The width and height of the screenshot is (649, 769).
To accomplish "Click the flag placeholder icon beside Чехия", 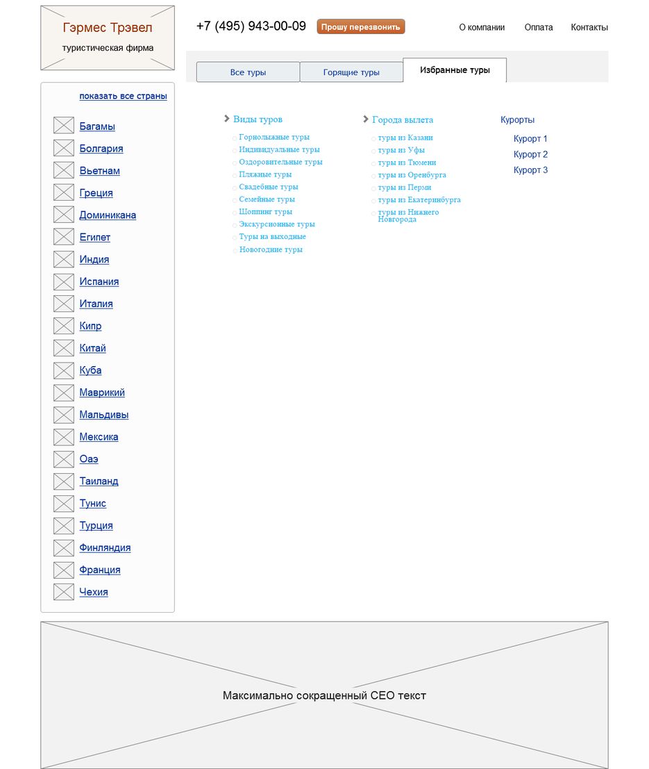I will (x=64, y=591).
